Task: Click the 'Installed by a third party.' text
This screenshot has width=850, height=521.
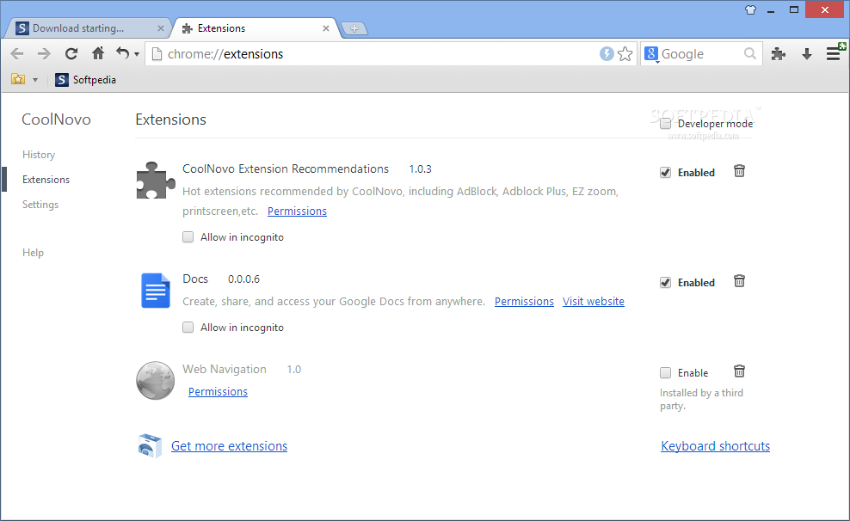Action: (x=701, y=399)
